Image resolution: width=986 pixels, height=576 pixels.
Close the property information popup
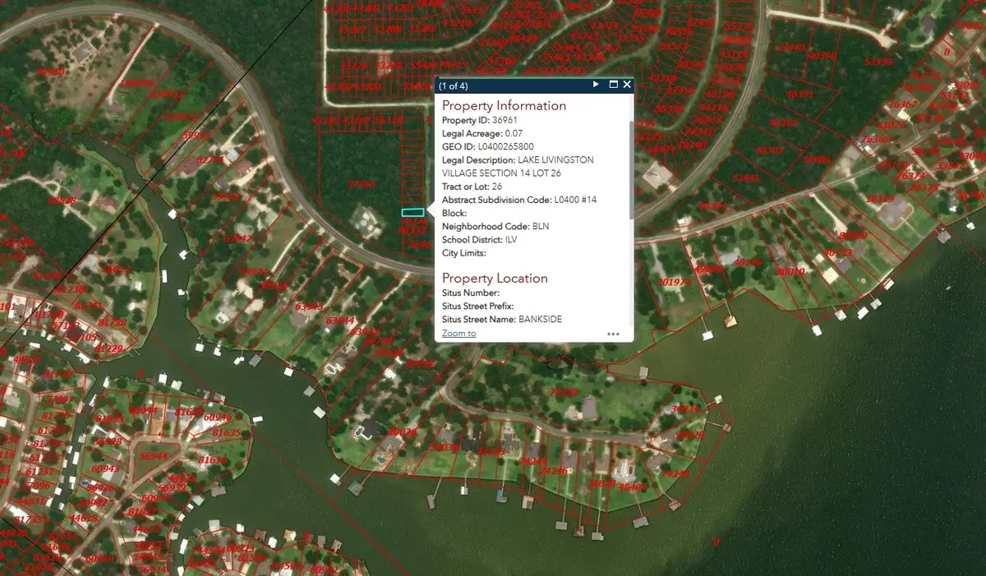click(x=627, y=85)
